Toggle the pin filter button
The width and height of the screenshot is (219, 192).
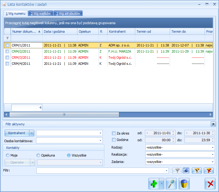click(x=186, y=171)
